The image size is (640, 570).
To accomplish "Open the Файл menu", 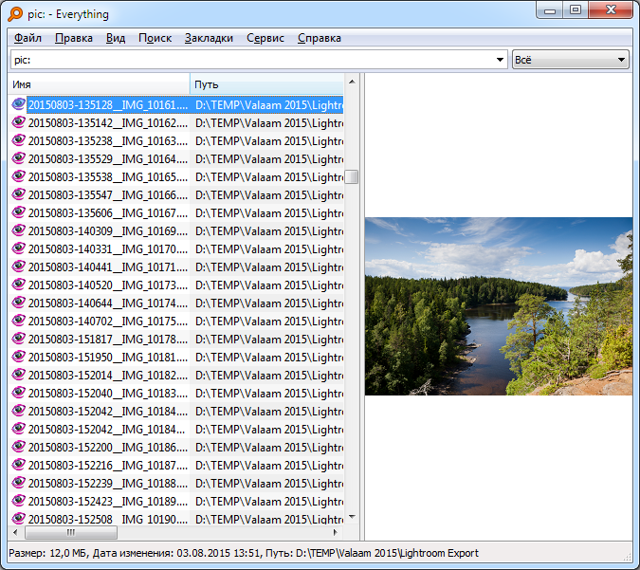I will pyautogui.click(x=27, y=38).
